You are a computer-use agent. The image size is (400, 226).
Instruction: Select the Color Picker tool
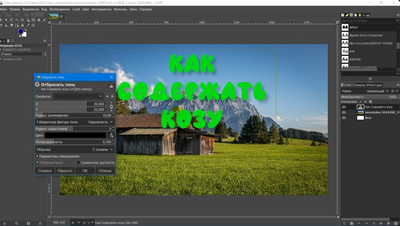(28, 25)
